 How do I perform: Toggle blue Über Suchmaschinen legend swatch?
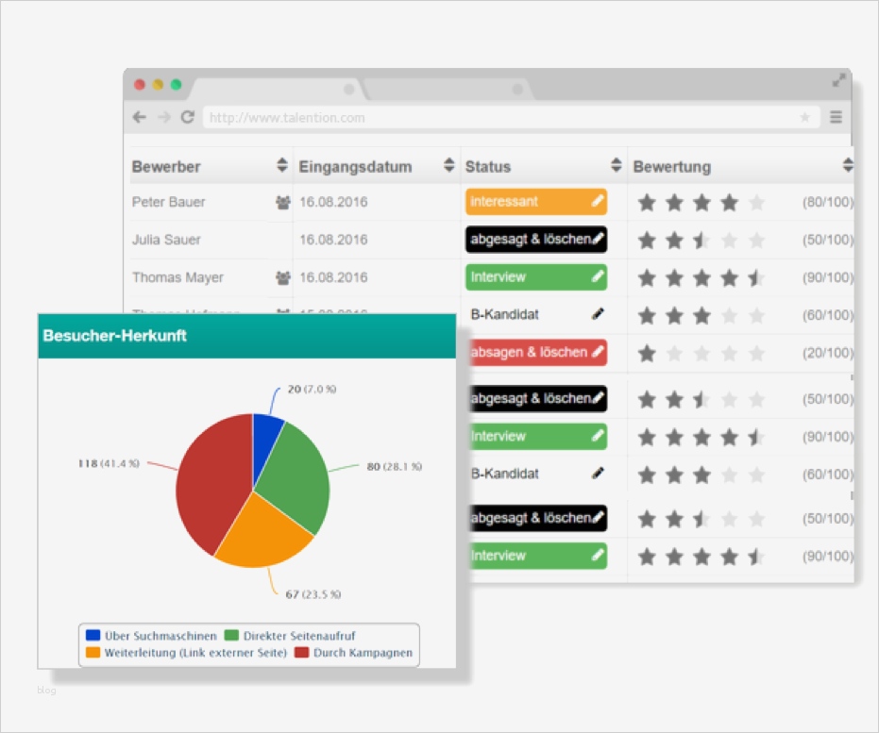(x=93, y=635)
